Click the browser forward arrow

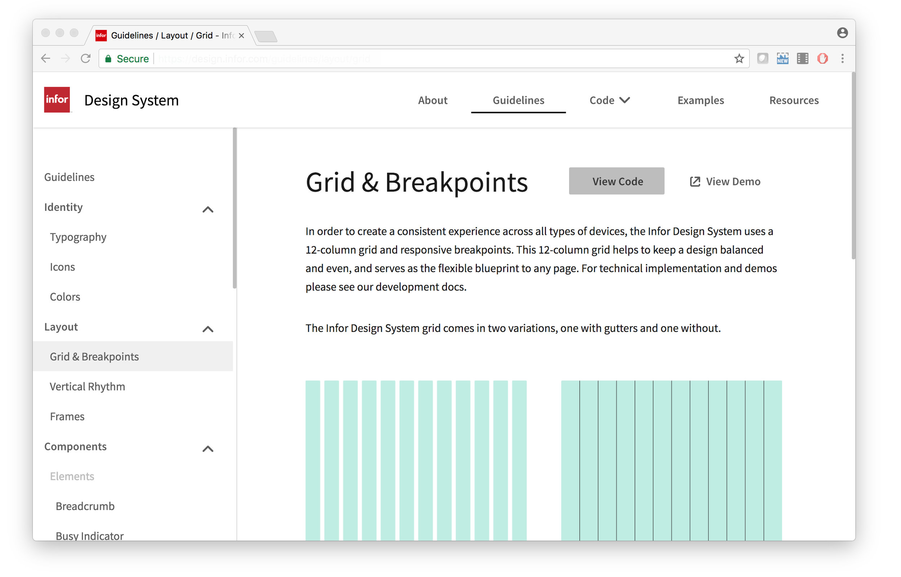point(66,58)
